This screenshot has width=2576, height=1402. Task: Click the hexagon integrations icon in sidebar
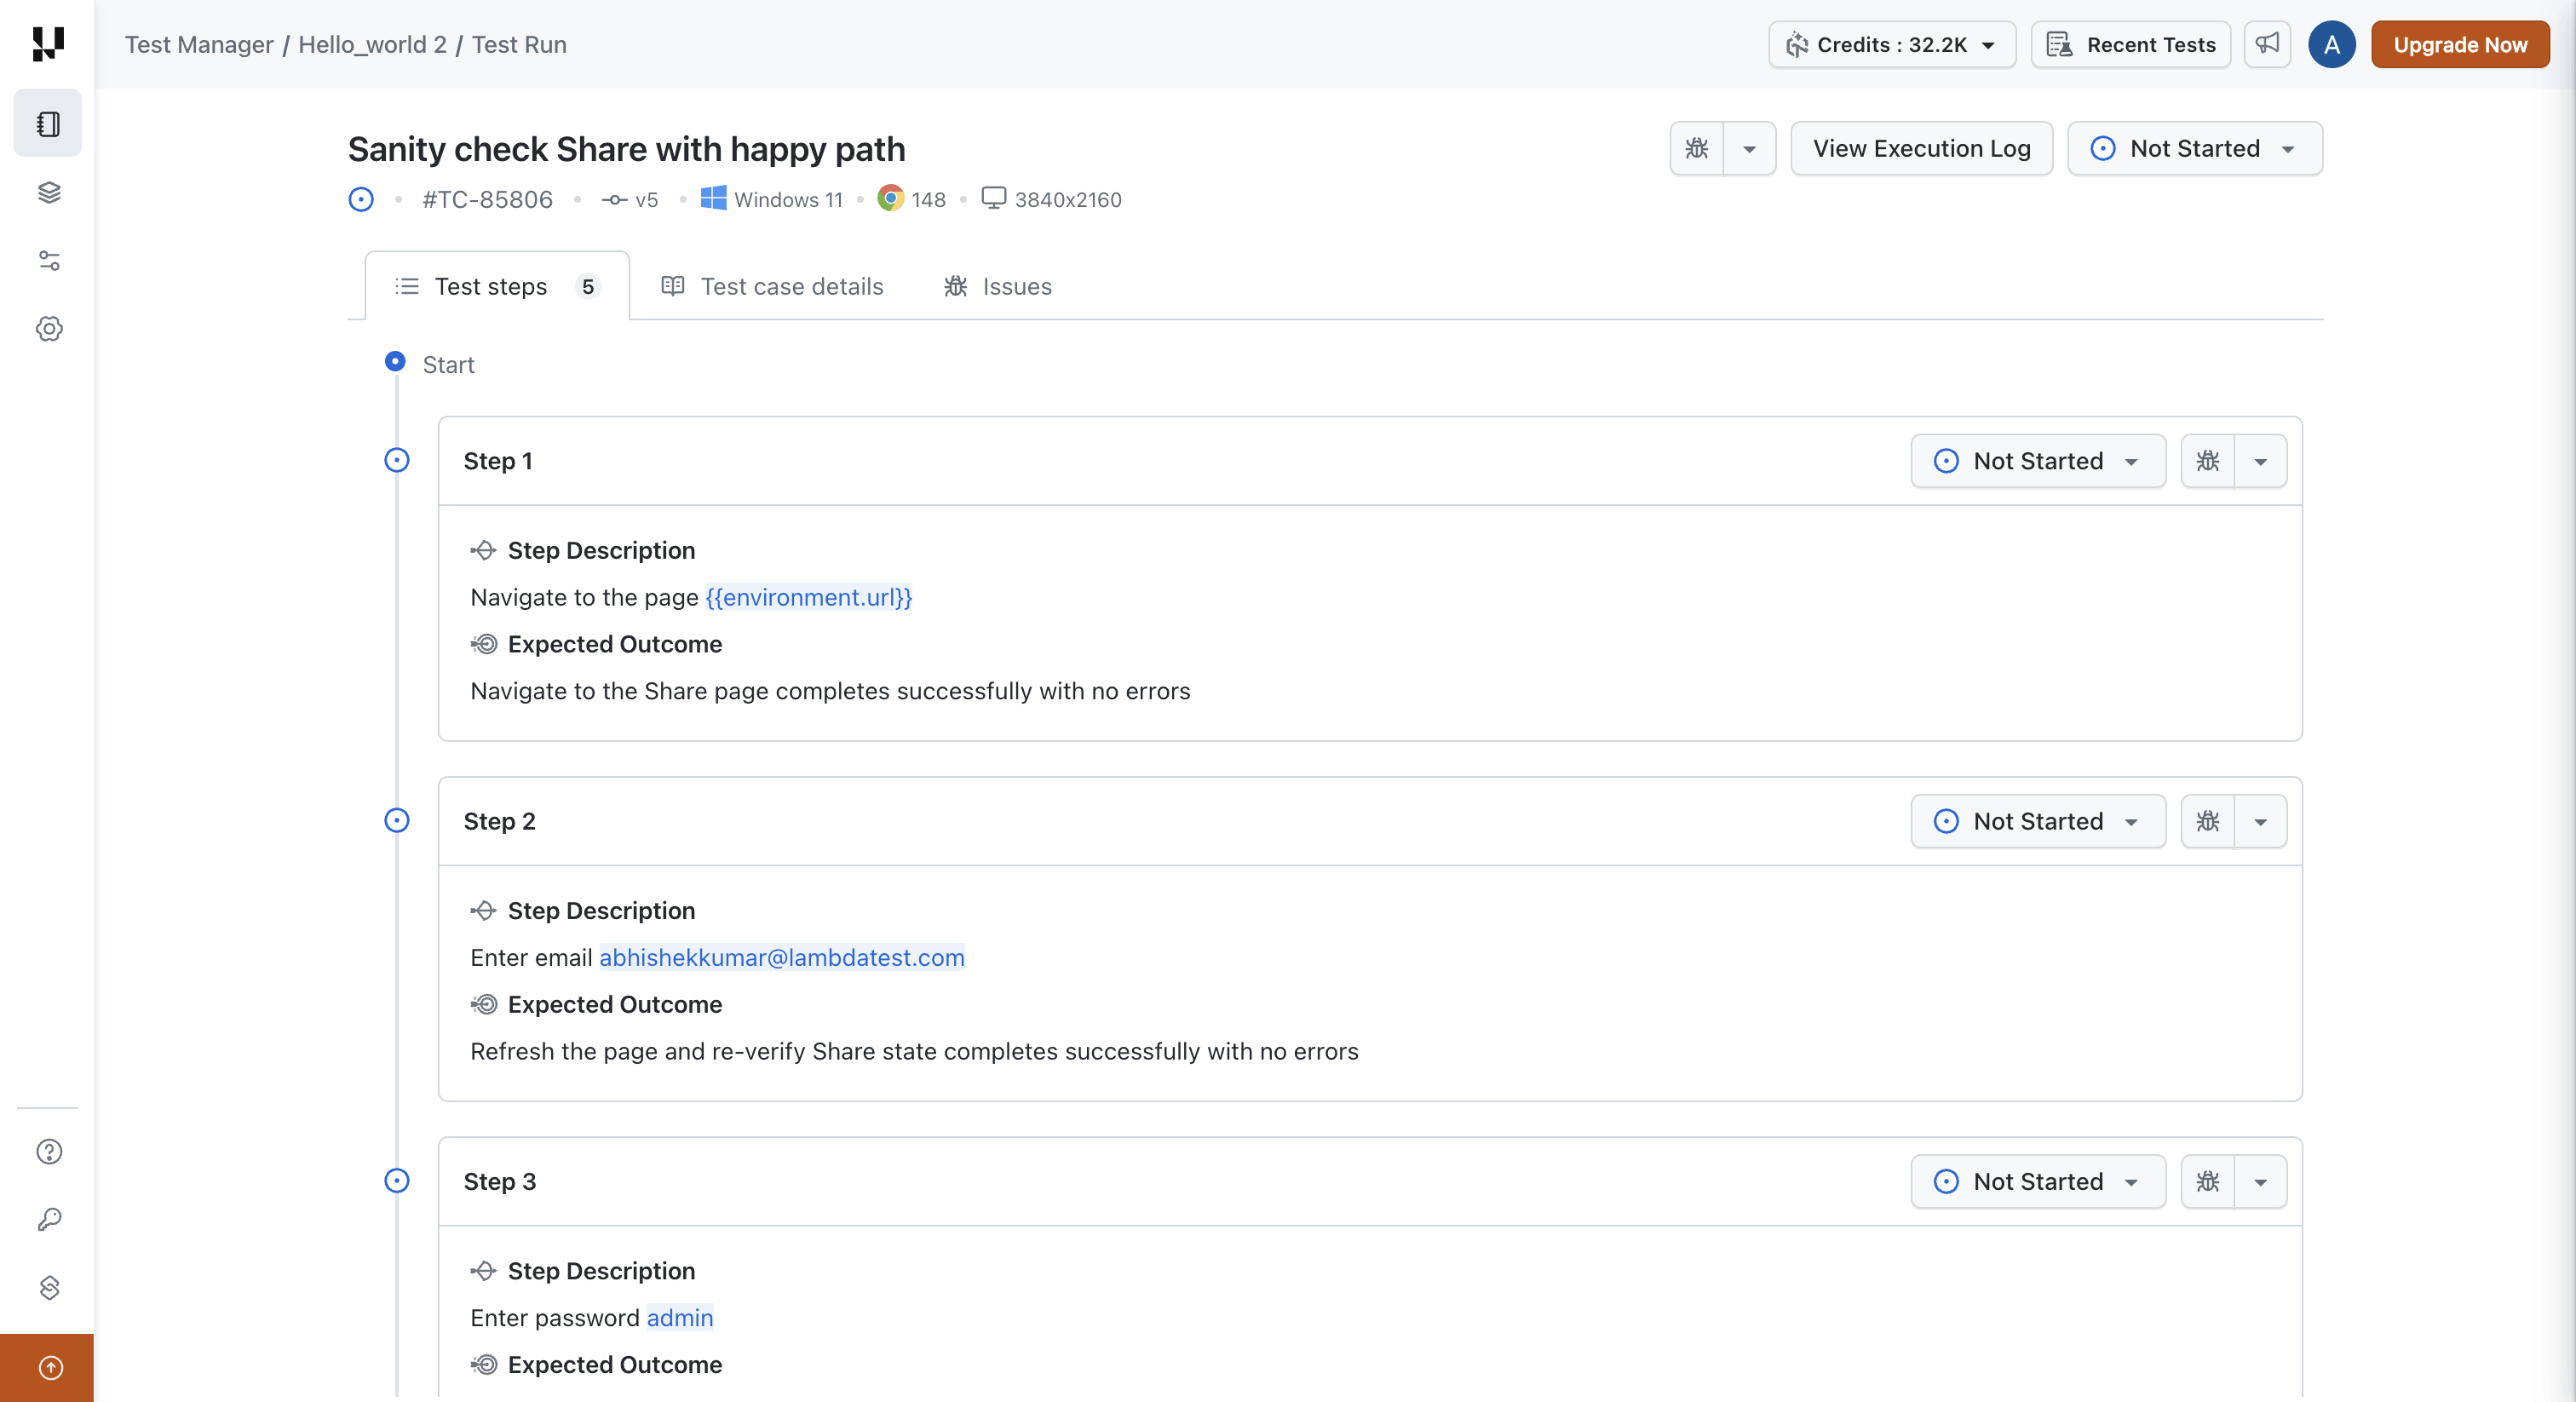point(49,1287)
